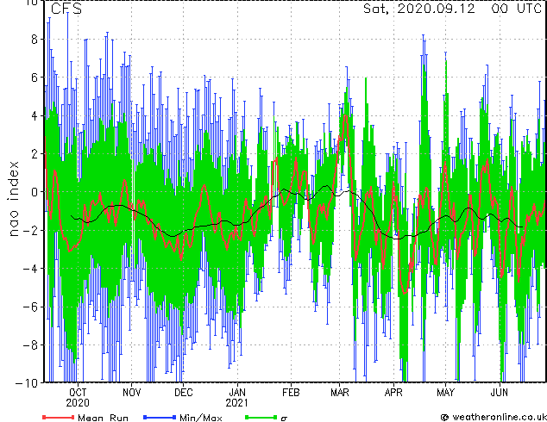The height and width of the screenshot is (422, 547).
Task: Select the APR axis label
Action: coord(393,393)
